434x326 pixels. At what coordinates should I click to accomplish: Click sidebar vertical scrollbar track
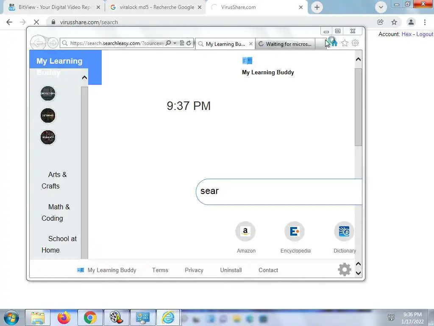(x=84, y=172)
